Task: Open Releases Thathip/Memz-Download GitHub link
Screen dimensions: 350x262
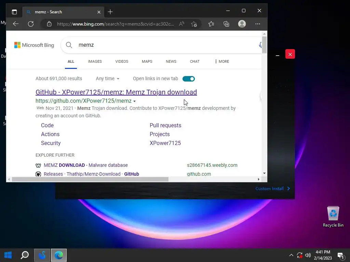Action: (x=91, y=174)
